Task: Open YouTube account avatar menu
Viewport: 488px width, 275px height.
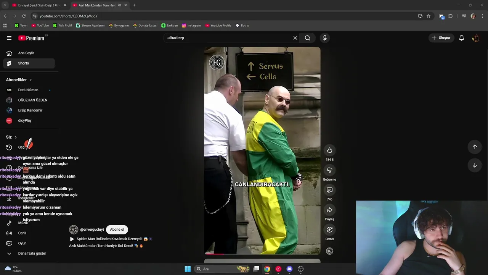Action: pos(475,38)
